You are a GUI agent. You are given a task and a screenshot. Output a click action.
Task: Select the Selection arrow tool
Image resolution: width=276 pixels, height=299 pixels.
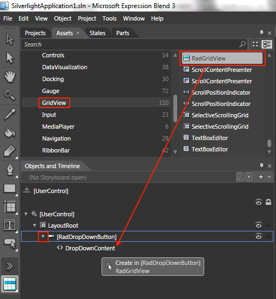click(10, 40)
